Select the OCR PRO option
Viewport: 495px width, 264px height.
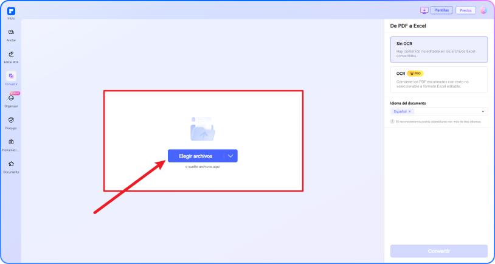439,80
